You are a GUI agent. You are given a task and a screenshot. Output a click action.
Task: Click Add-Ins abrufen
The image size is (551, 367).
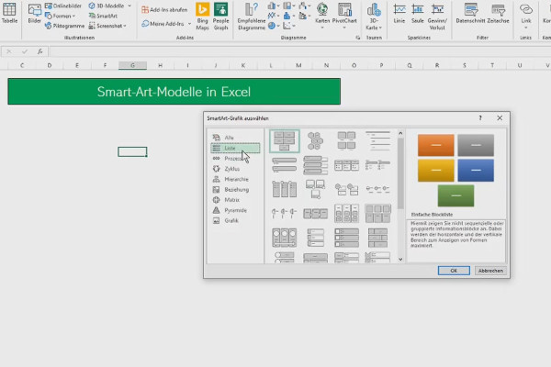164,10
